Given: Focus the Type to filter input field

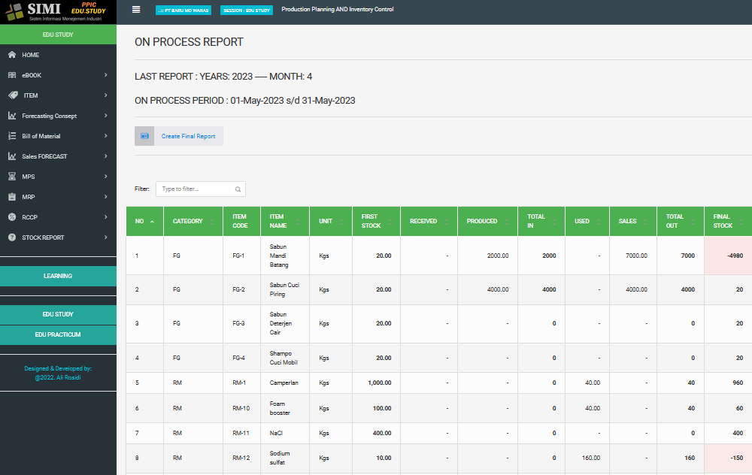Looking at the screenshot, I should pos(196,189).
